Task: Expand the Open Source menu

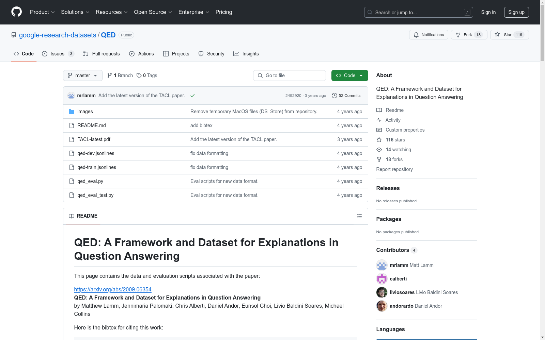Action: coord(153,12)
